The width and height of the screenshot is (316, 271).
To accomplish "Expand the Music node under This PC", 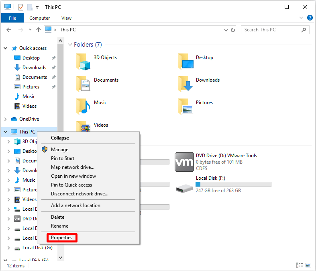I will (8, 180).
